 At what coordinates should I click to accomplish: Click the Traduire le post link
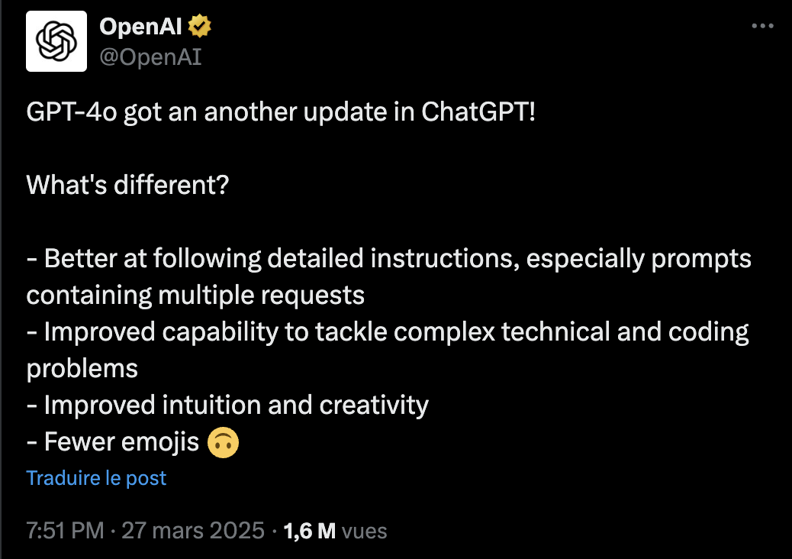point(96,478)
